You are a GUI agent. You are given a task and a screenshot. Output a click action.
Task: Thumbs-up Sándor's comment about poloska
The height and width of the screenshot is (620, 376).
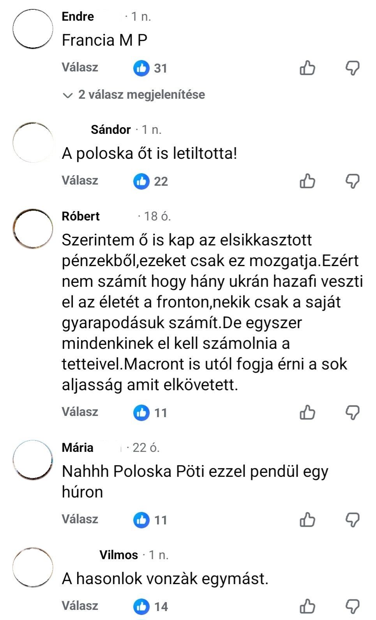click(307, 181)
